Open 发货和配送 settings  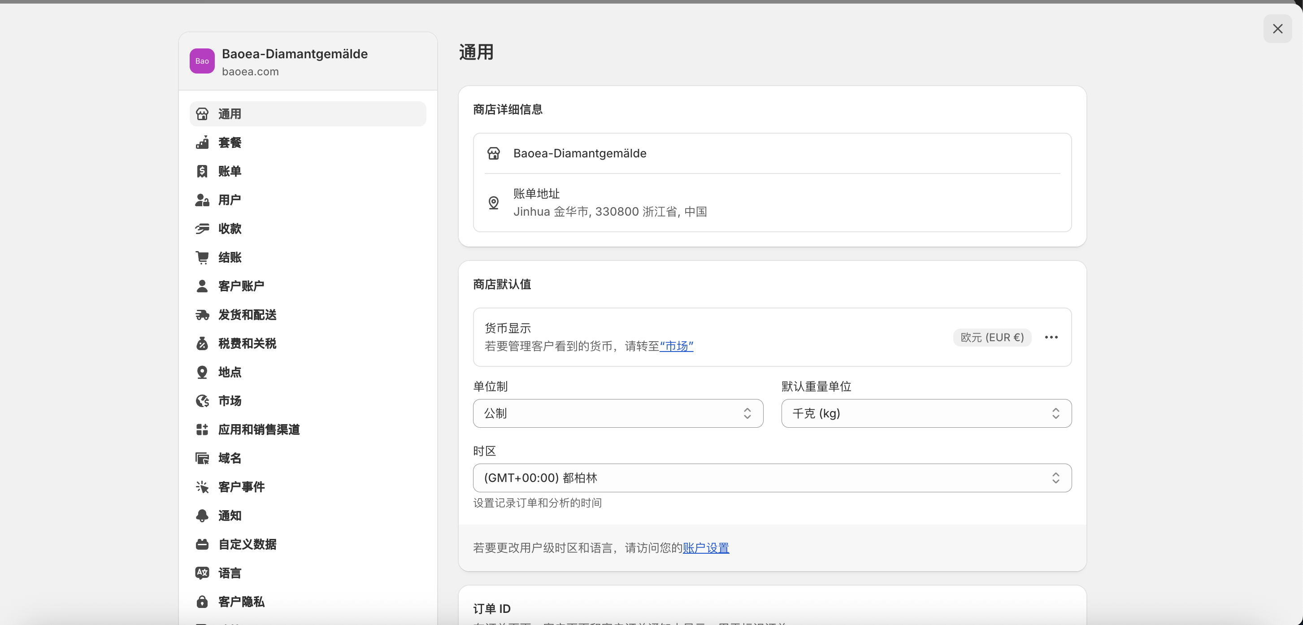pos(308,315)
